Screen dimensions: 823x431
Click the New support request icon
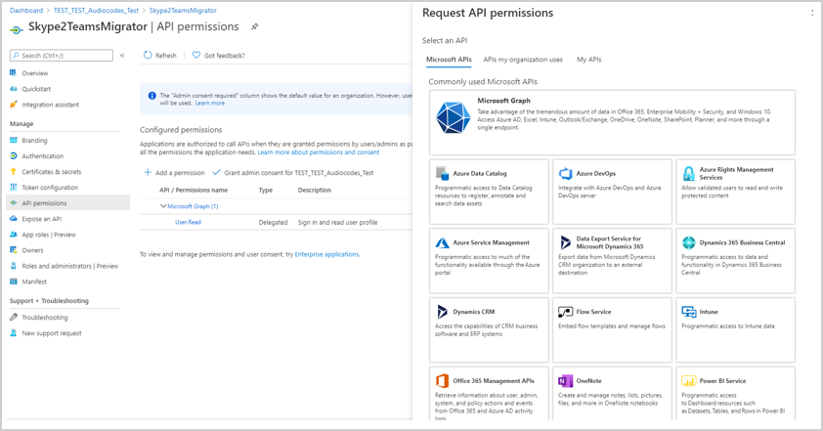tap(14, 333)
